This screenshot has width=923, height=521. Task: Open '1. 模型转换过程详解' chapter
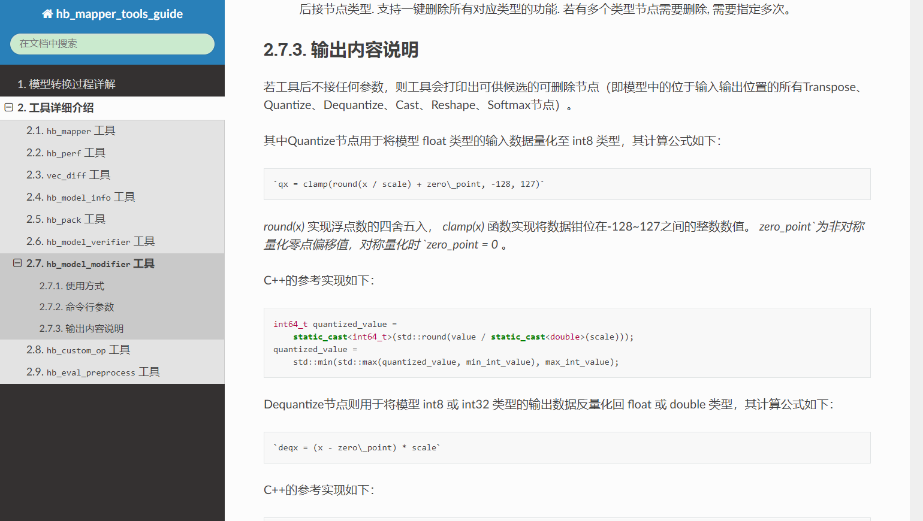coord(66,84)
